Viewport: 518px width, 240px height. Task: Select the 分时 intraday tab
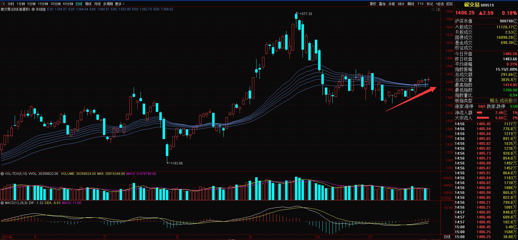point(11,4)
